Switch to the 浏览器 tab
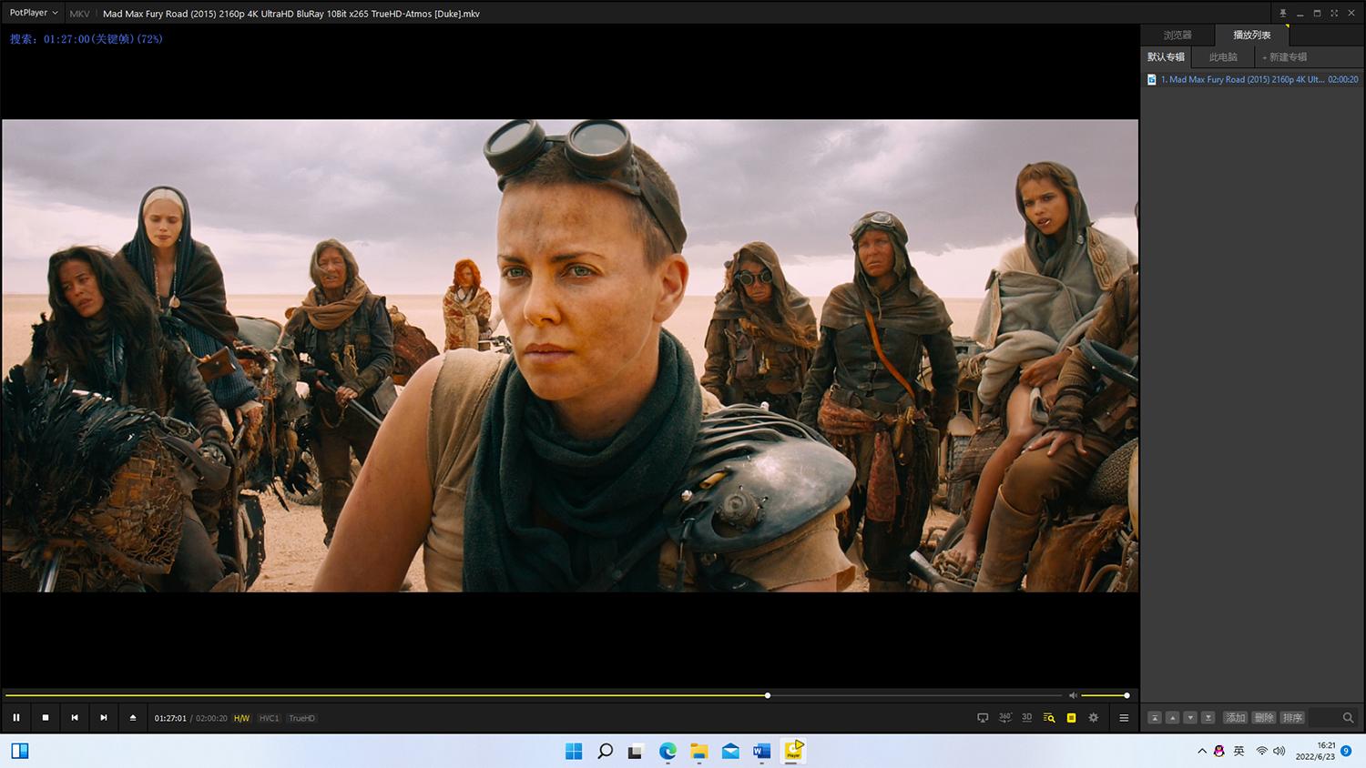Screen dimensions: 1366x768 [x=1177, y=35]
